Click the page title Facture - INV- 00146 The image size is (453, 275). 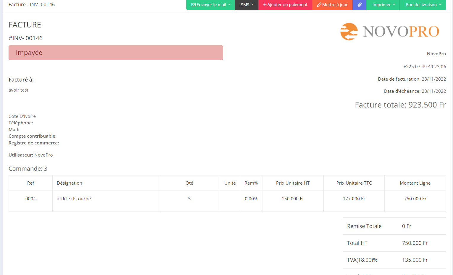pyautogui.click(x=32, y=5)
